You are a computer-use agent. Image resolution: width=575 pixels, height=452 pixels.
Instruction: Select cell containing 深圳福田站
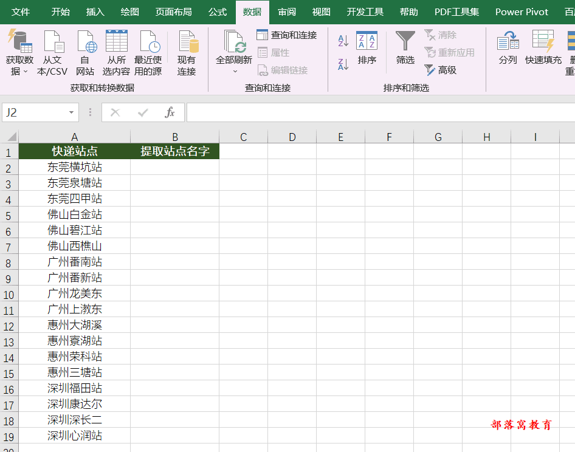74,388
